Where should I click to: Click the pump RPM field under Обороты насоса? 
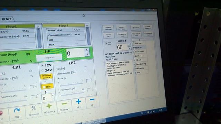[x=47, y=82]
